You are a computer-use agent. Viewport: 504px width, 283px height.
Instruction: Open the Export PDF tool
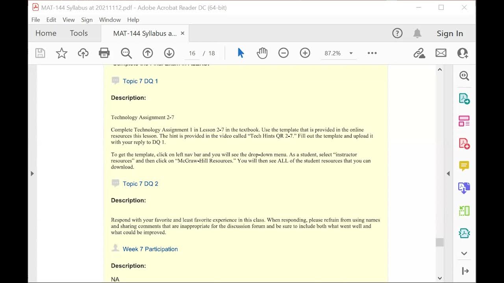[464, 99]
